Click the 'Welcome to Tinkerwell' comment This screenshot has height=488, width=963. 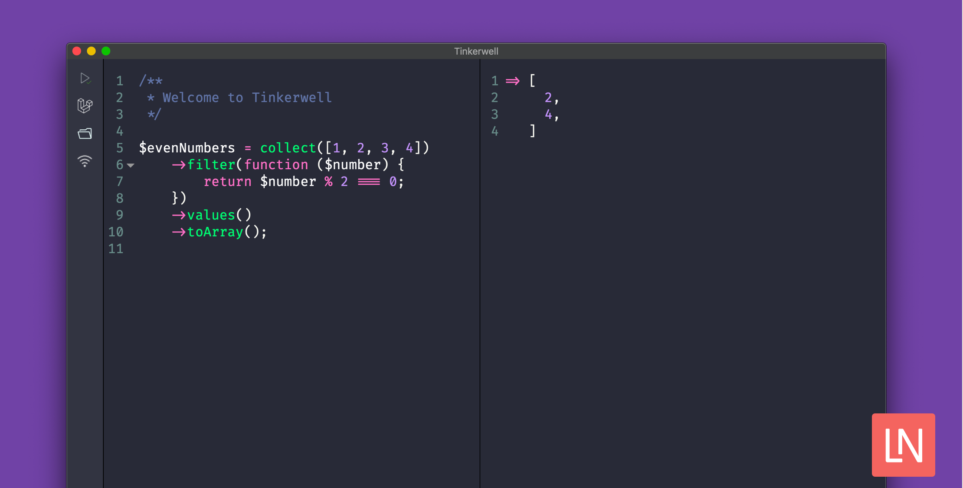click(247, 98)
